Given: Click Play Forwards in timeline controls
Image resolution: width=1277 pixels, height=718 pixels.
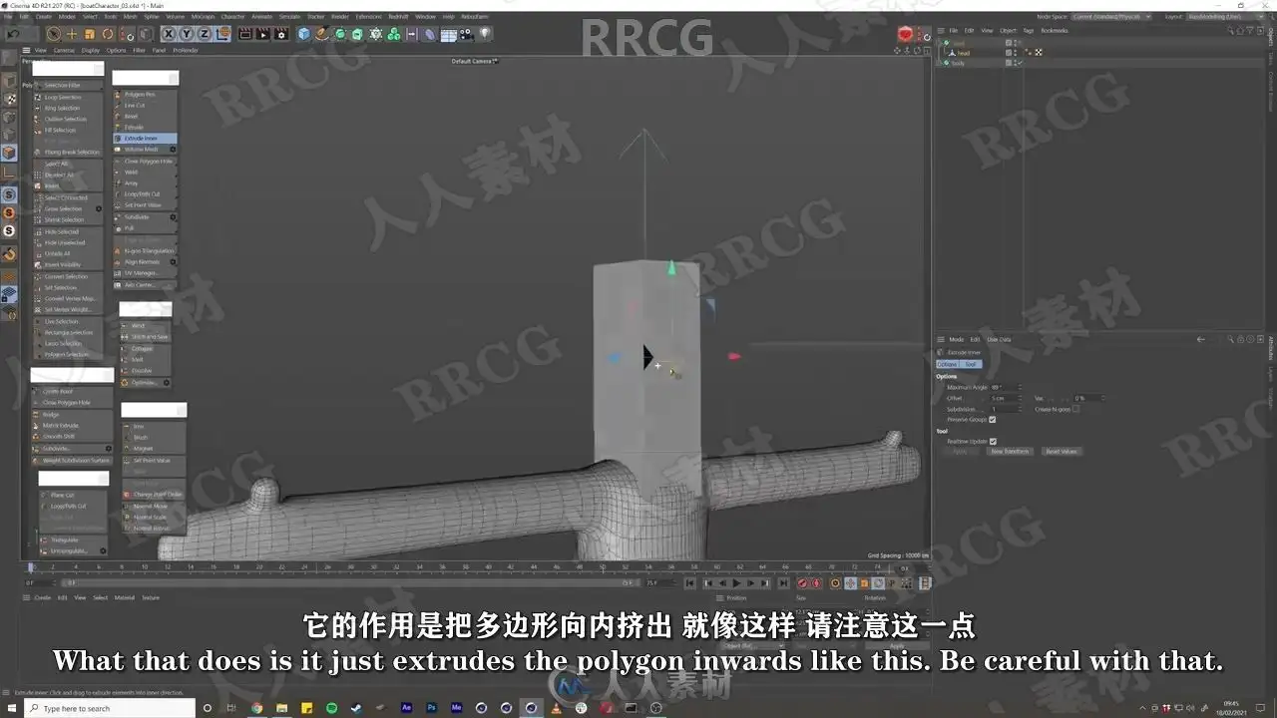Looking at the screenshot, I should pos(736,583).
